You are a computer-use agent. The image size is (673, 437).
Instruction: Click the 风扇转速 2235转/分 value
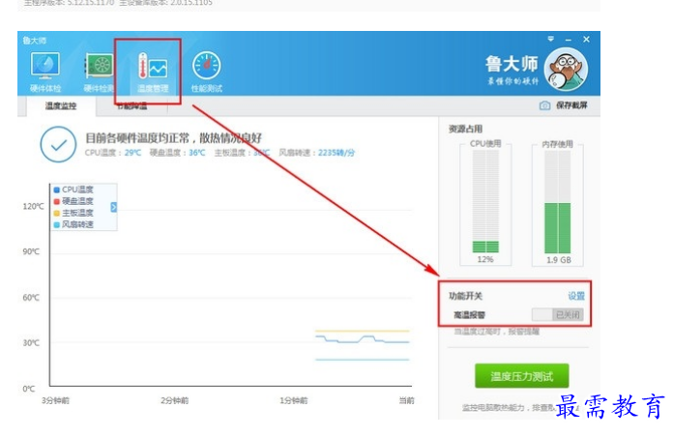pos(336,153)
